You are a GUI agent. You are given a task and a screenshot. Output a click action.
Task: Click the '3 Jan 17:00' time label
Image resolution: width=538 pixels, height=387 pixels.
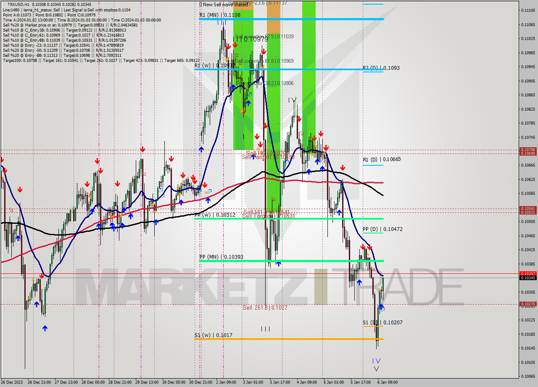coord(280,382)
